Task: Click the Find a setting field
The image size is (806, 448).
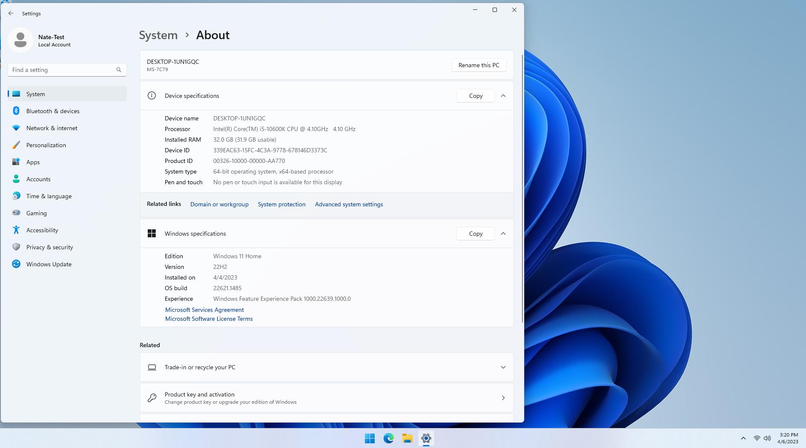Action: click(x=67, y=70)
